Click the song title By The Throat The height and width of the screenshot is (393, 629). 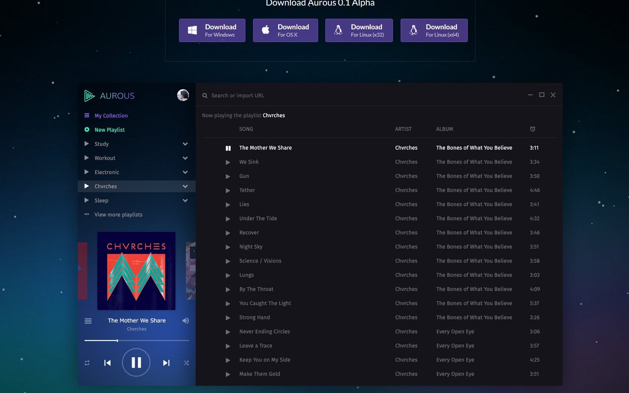[x=256, y=289]
